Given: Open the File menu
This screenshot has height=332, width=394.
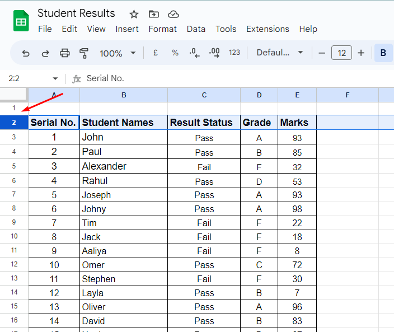Looking at the screenshot, I should point(45,29).
